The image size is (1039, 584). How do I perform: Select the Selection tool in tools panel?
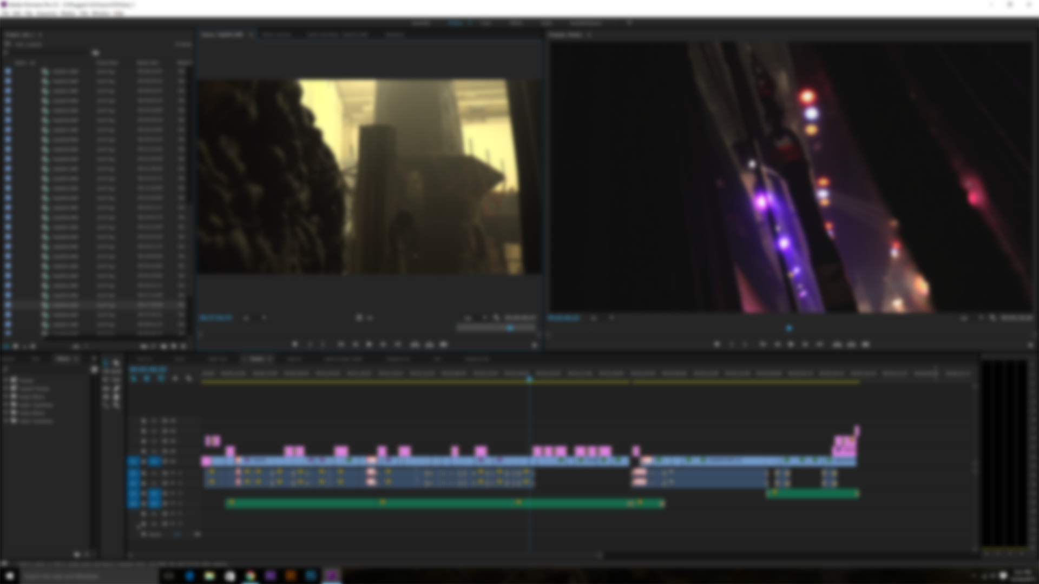(106, 363)
